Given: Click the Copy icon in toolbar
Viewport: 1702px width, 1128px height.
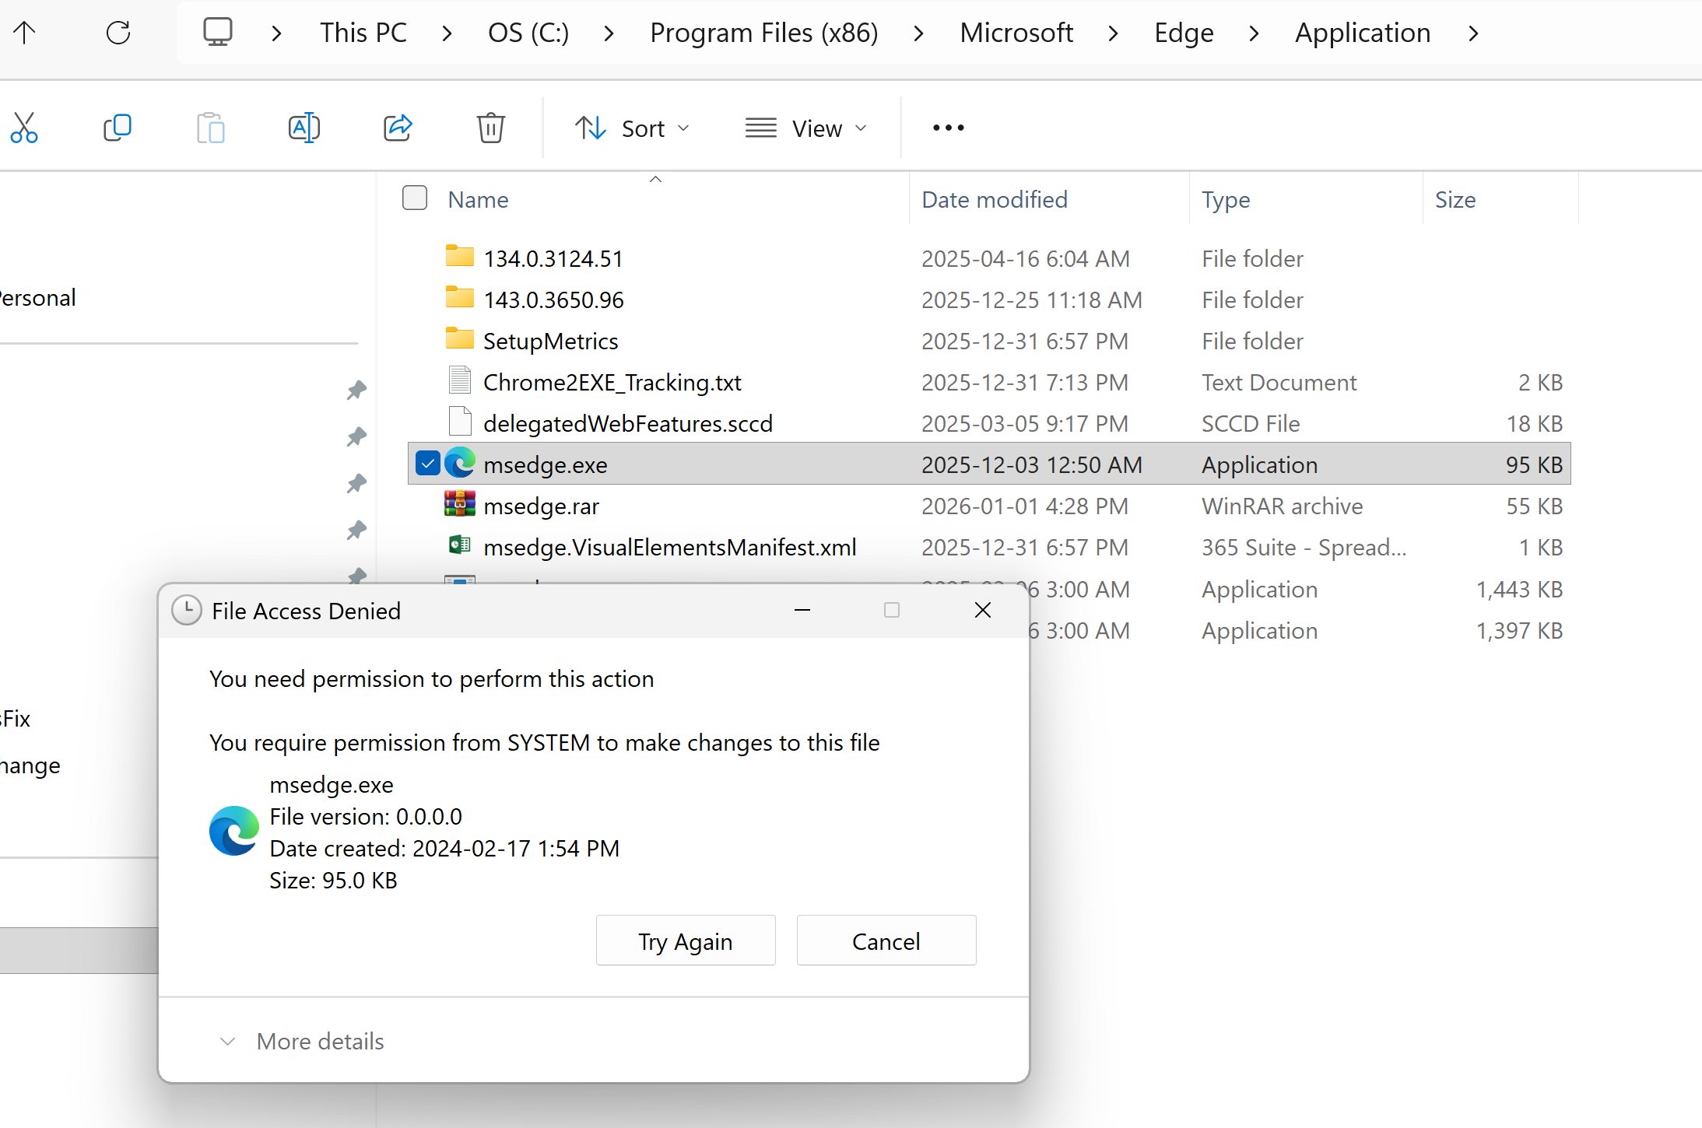Looking at the screenshot, I should 117,128.
